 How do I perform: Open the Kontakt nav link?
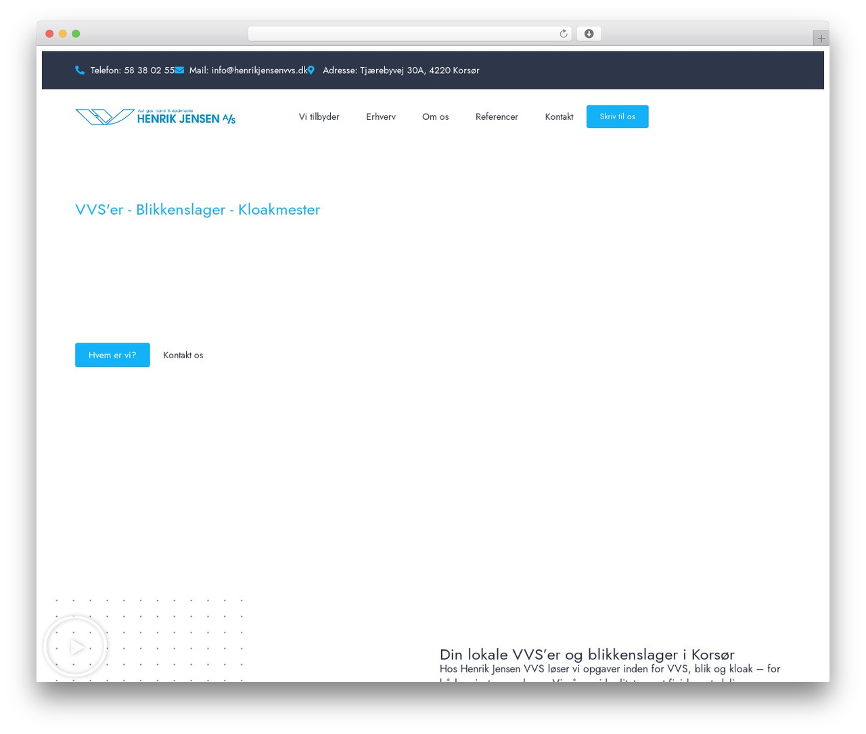pos(559,116)
